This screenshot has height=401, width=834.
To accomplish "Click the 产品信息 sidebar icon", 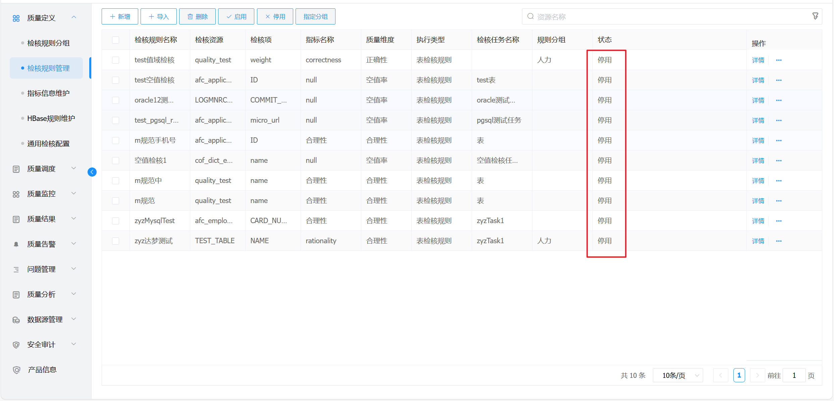I will [x=16, y=370].
